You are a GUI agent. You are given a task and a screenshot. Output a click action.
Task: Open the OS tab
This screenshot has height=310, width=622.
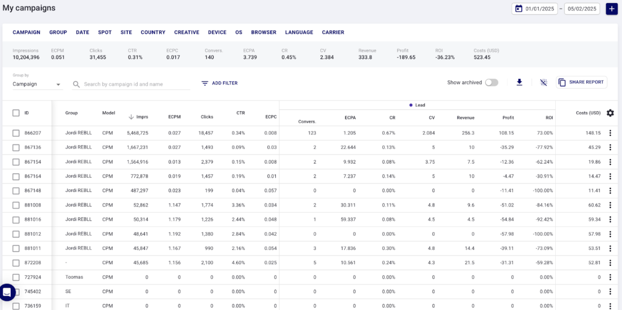tap(239, 32)
